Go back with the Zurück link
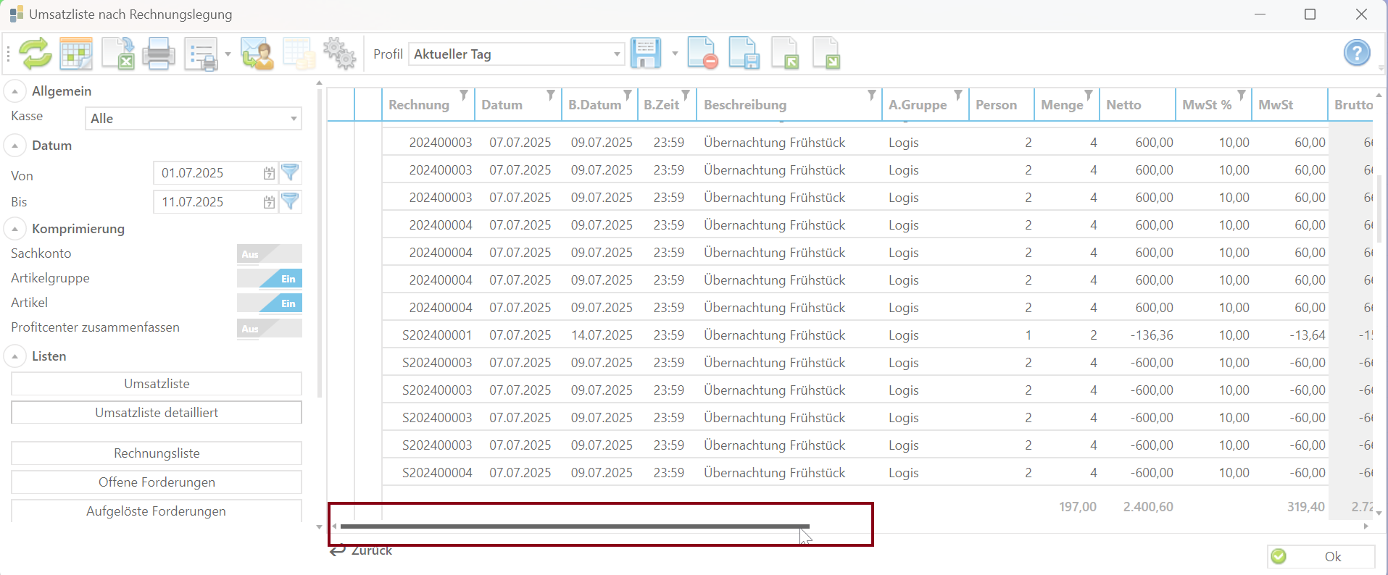 click(x=361, y=550)
